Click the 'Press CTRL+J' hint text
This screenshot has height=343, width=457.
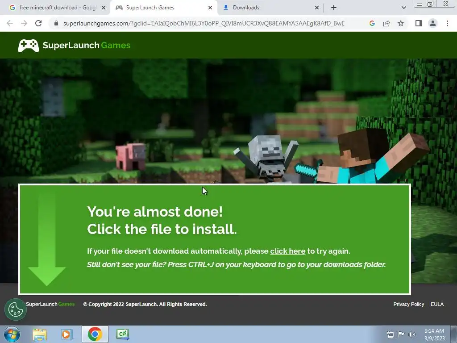pyautogui.click(x=237, y=264)
